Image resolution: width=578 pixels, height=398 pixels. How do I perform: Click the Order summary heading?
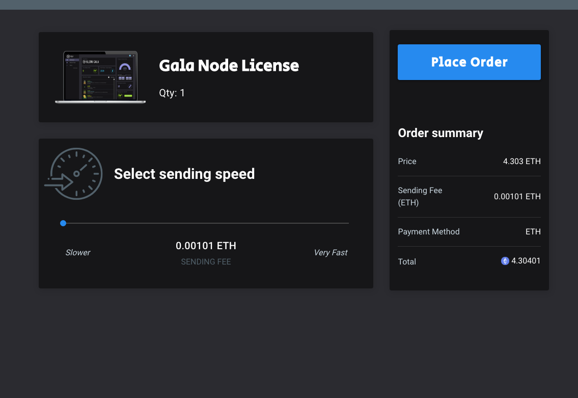click(x=441, y=133)
